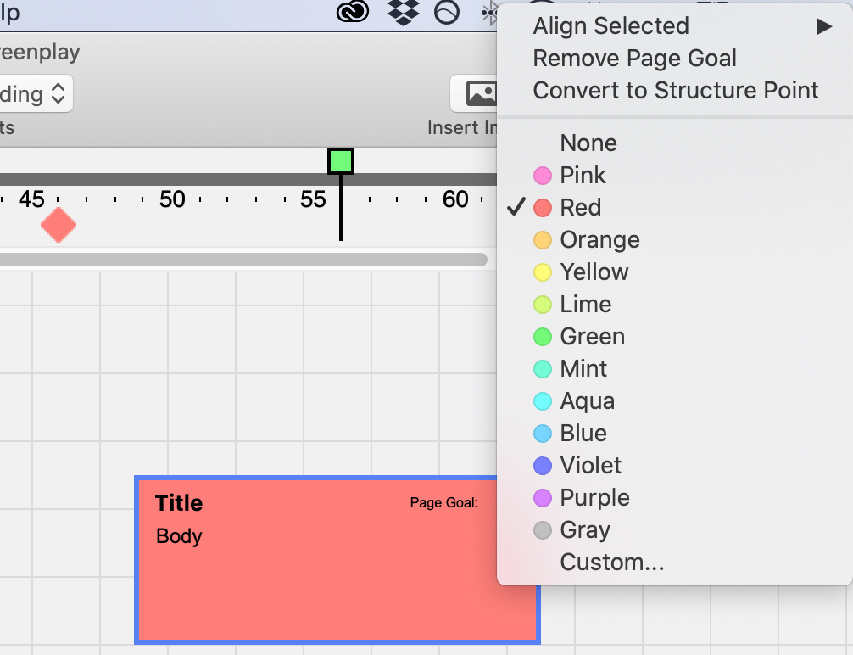Set card color to Purple

click(594, 498)
